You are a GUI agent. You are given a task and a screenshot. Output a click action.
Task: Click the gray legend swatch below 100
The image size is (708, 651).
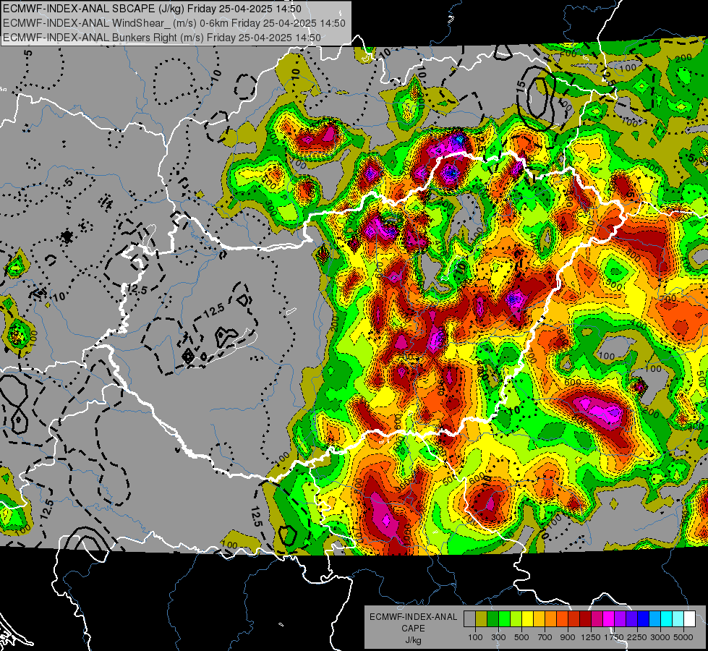(x=469, y=618)
